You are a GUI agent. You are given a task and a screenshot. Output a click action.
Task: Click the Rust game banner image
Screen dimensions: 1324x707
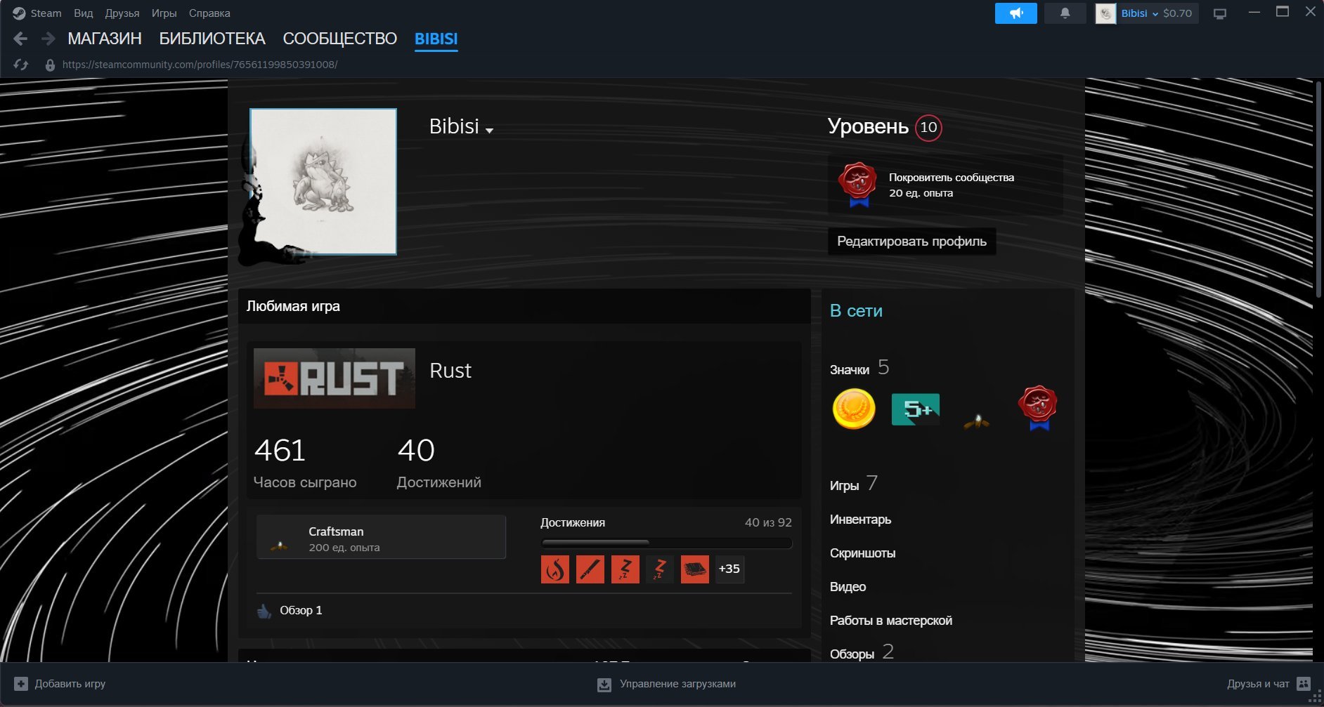[x=335, y=378]
